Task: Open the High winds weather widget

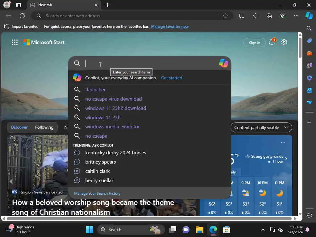Action: [x=20, y=230]
